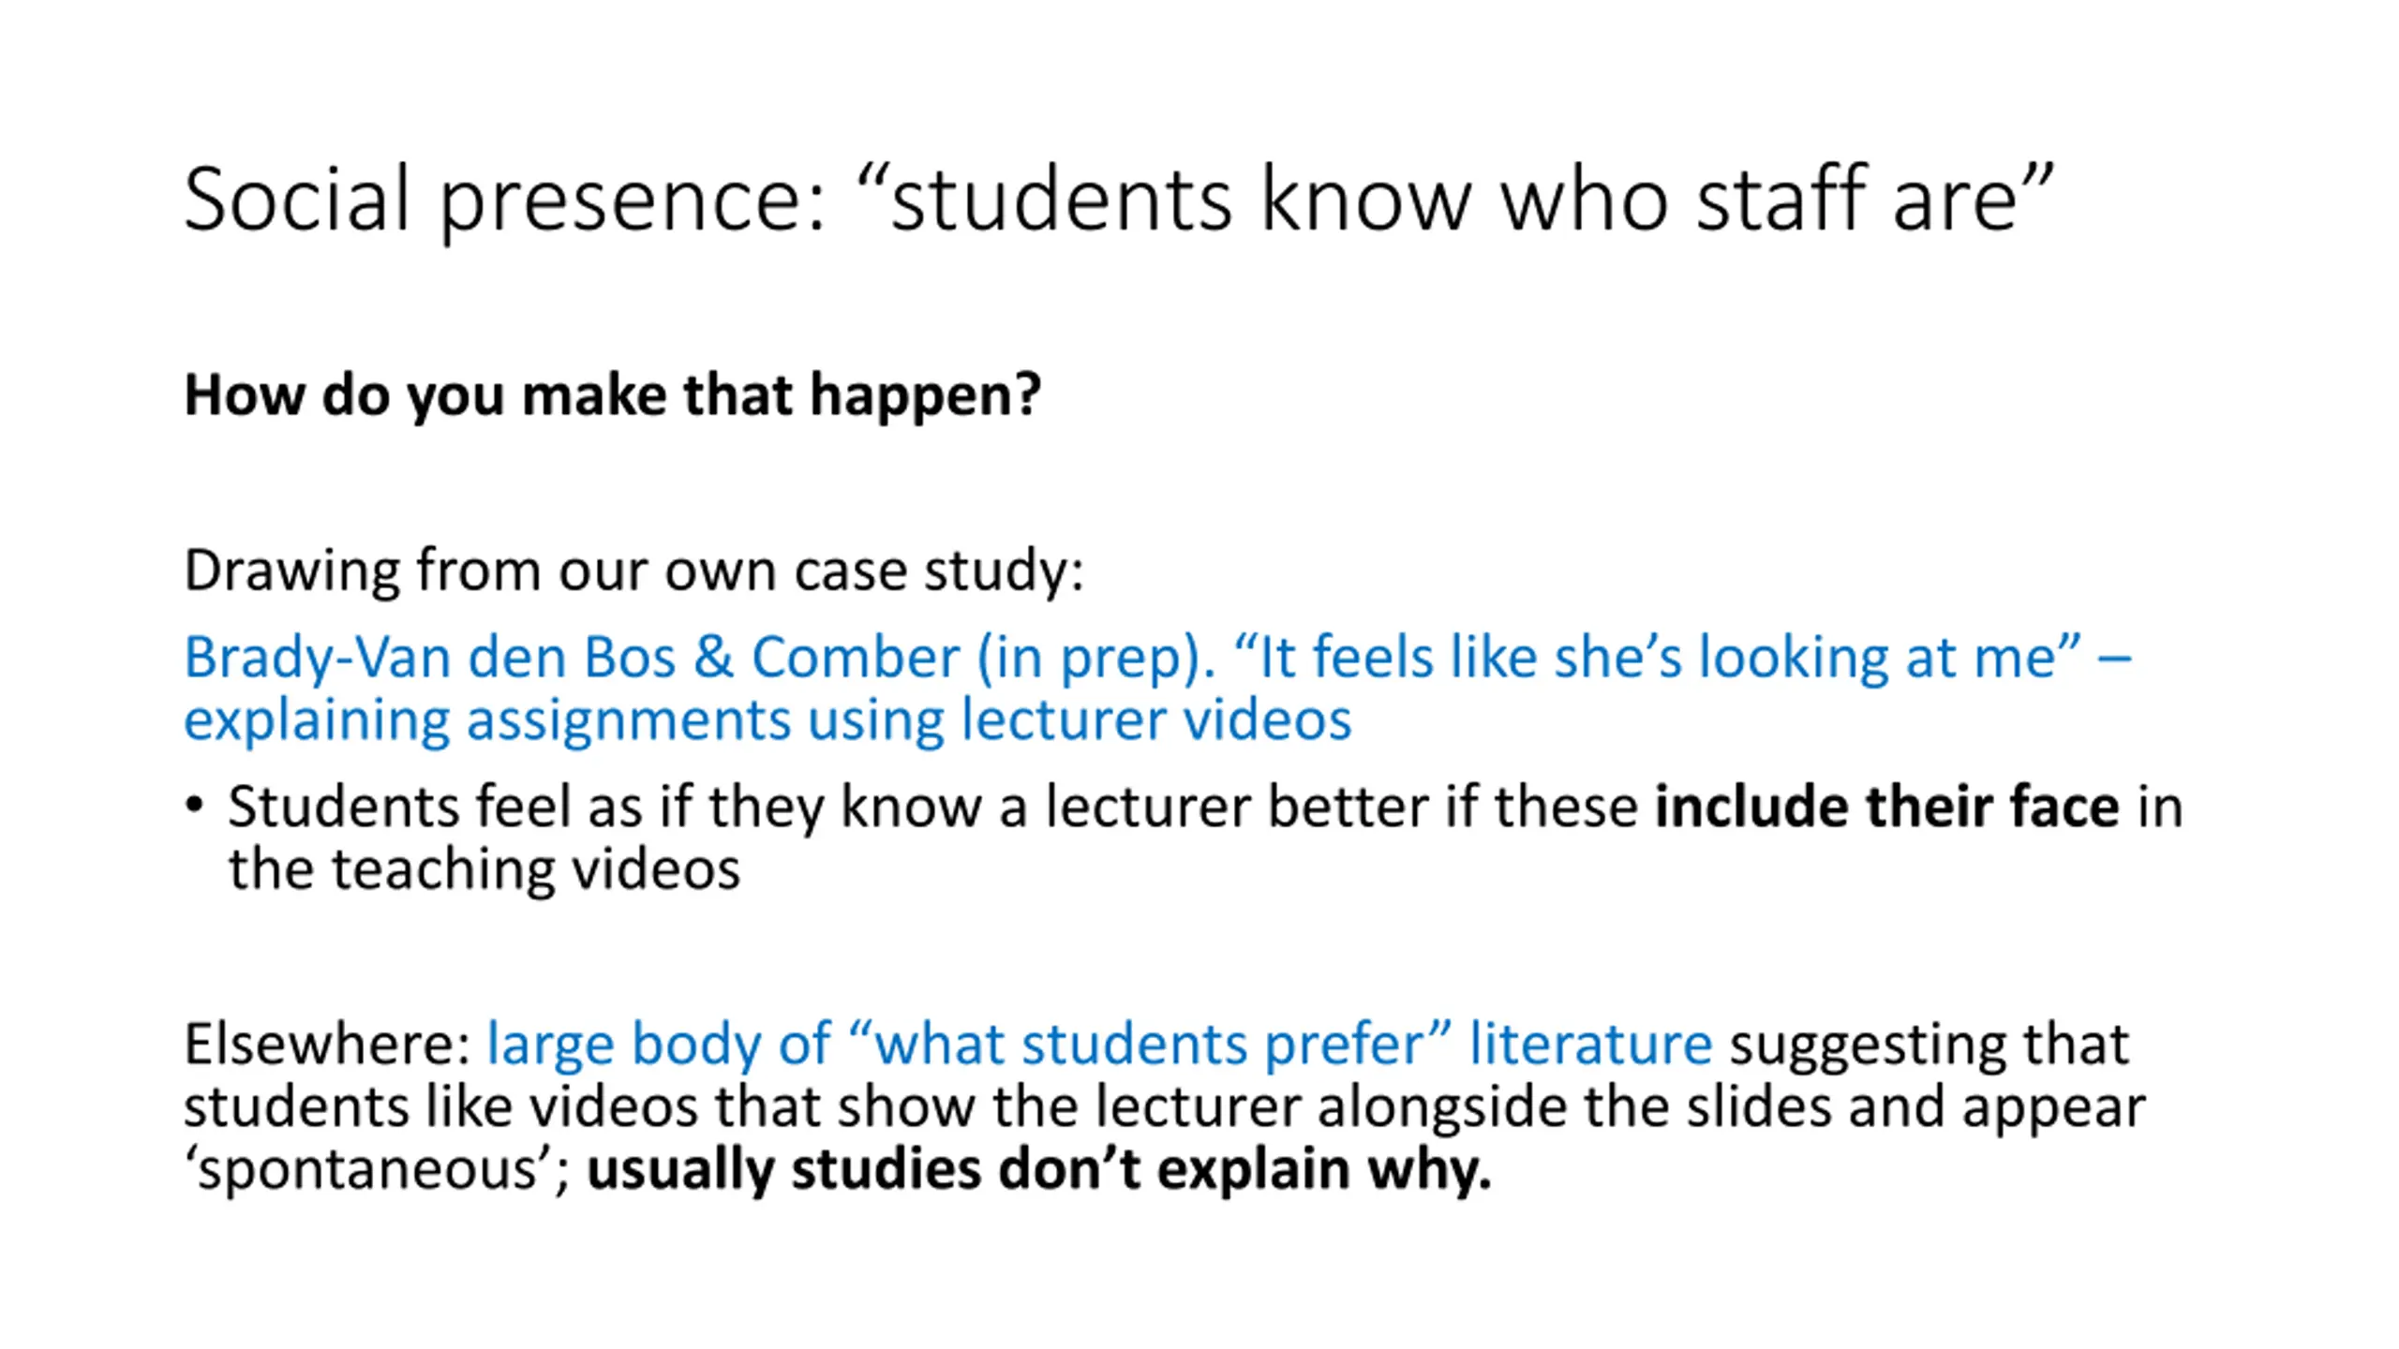Click the text "the teaching videos"
Image resolution: width=2399 pixels, height=1349 pixels.
coord(484,869)
